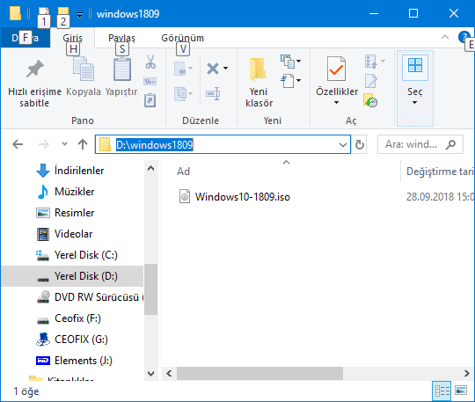Open the Dosya file menu tab
Screen dimensions: 475x402
26,38
